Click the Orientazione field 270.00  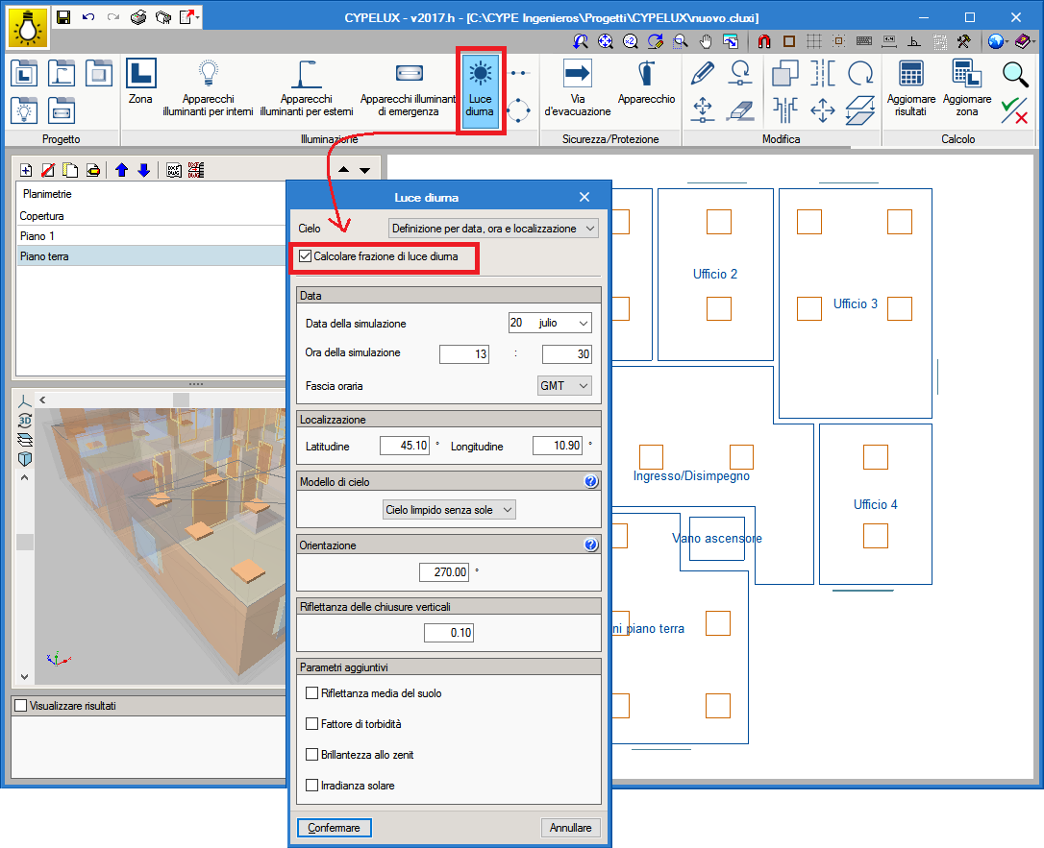click(444, 572)
